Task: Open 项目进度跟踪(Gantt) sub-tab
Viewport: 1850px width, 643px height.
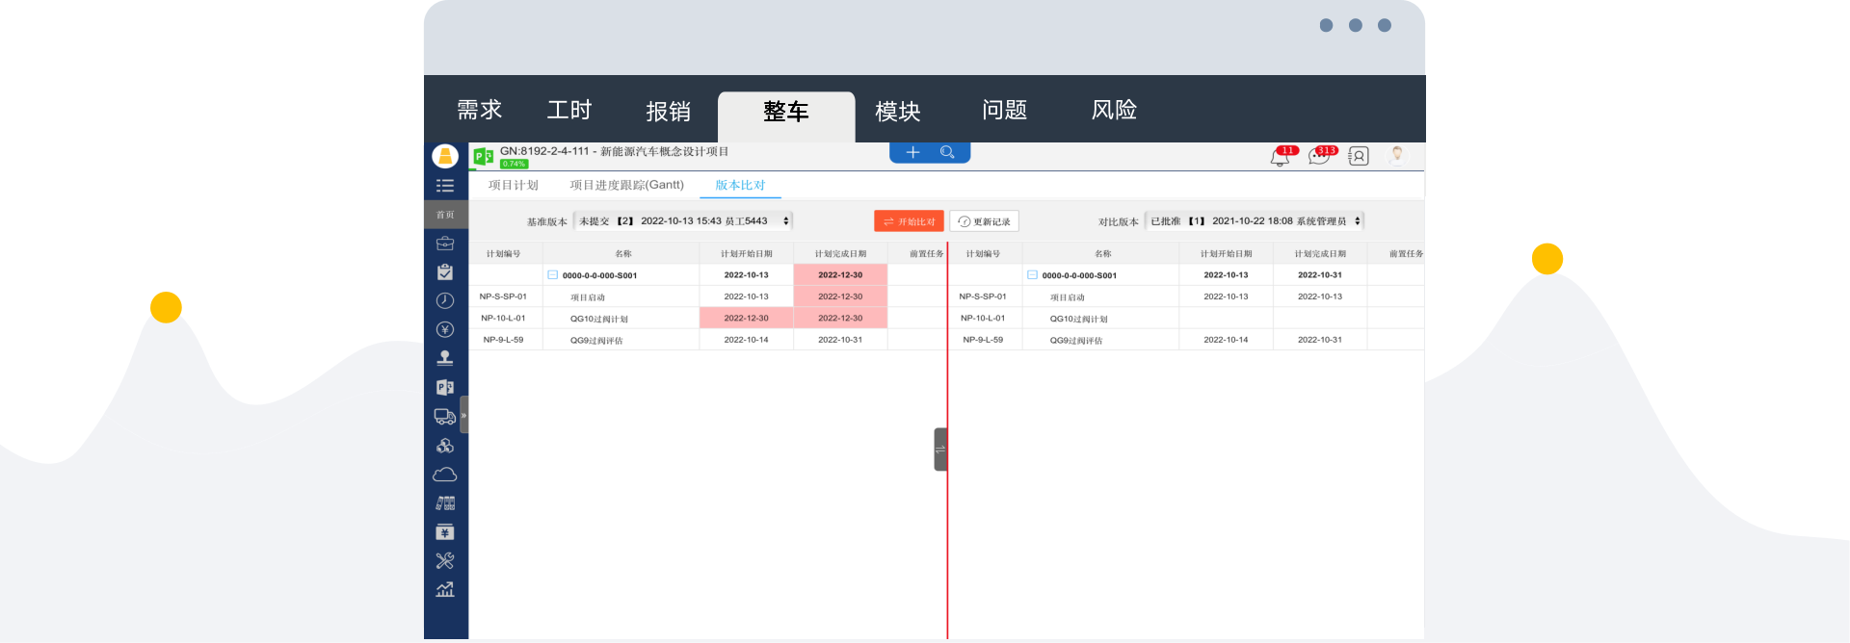Action: [x=627, y=185]
